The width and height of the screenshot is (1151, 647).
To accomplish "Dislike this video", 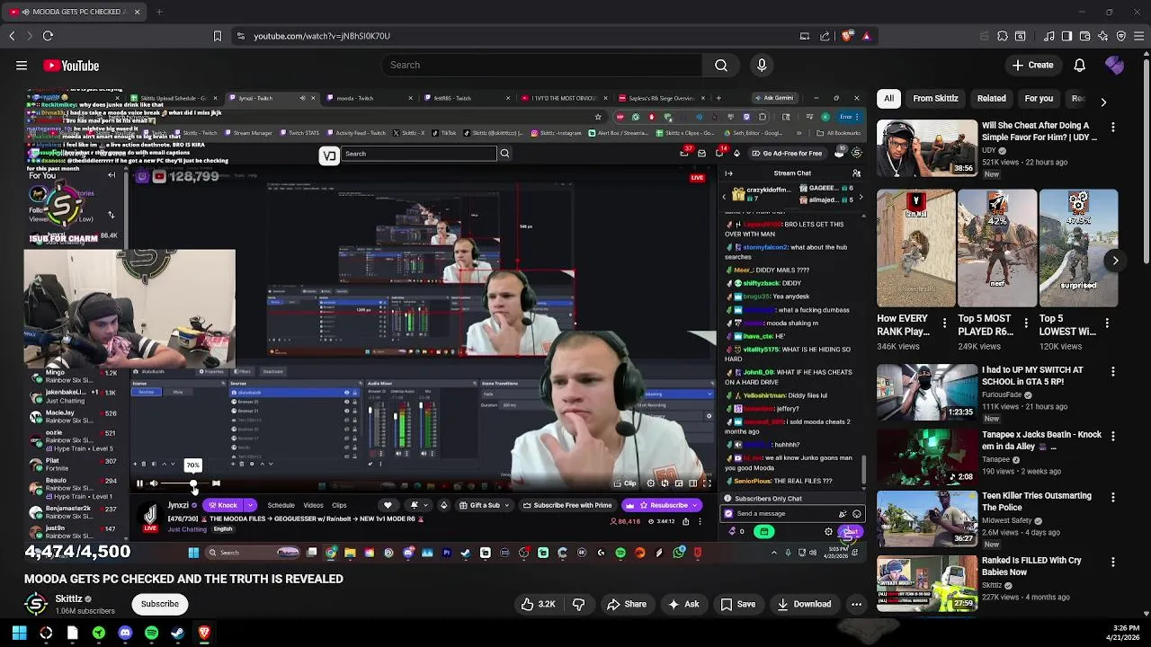I will tap(578, 605).
